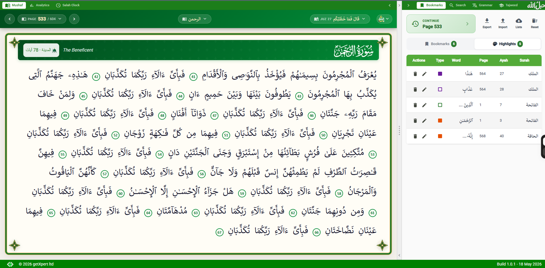
Task: Click the Build 1.0.1 version text
Action: pos(519,264)
